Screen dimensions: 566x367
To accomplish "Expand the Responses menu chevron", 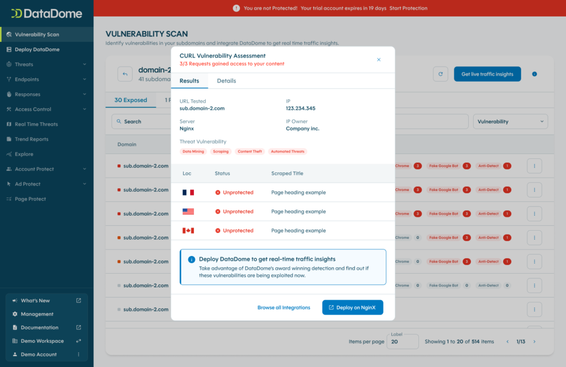I will coord(85,94).
